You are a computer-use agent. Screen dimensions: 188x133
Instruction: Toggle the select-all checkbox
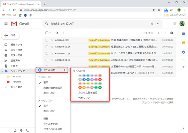coord(47,33)
